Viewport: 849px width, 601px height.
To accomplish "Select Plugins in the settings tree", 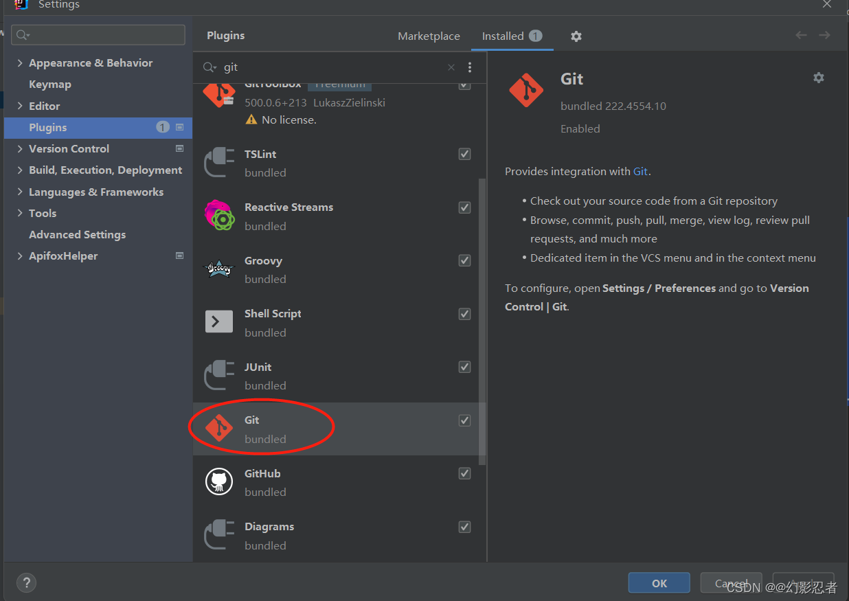I will pyautogui.click(x=98, y=127).
